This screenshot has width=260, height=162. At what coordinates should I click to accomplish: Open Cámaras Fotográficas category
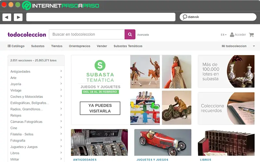(x=26, y=122)
